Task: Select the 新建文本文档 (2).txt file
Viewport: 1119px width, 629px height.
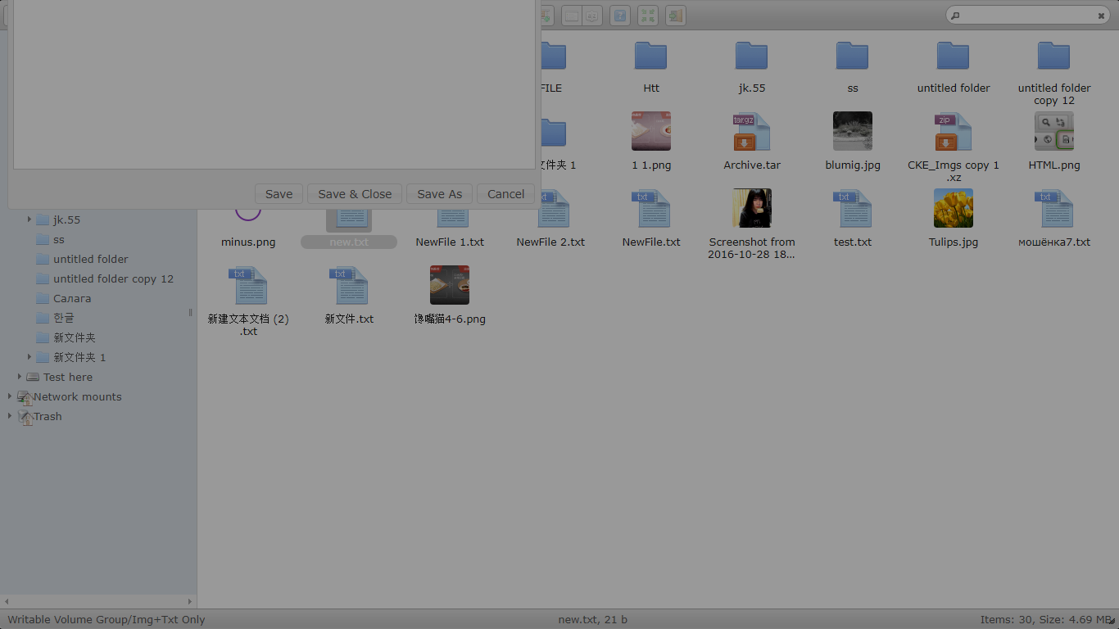Action: tap(248, 285)
